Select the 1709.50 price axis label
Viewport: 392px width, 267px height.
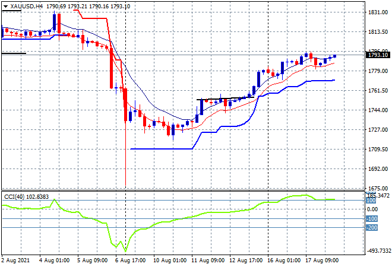click(378, 150)
